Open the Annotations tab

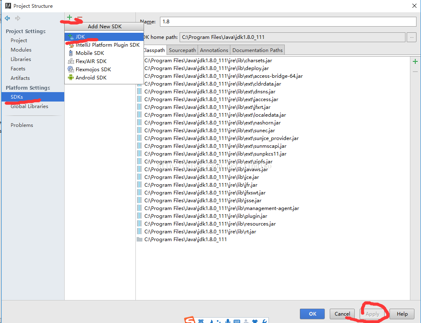pyautogui.click(x=214, y=50)
